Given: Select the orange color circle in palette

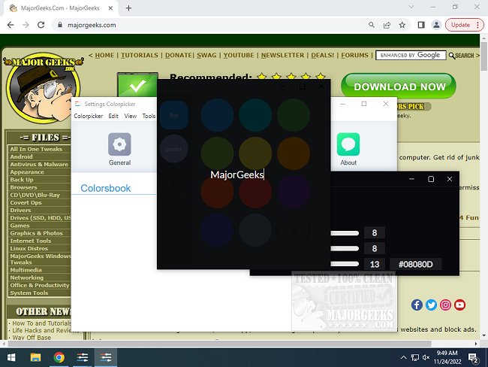Looking at the screenshot, I should click(x=293, y=153).
